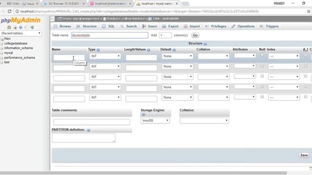Open the InnoDB Storage Engine dropdown
Image resolution: width=312 pixels, height=175 pixels.
[x=155, y=121]
